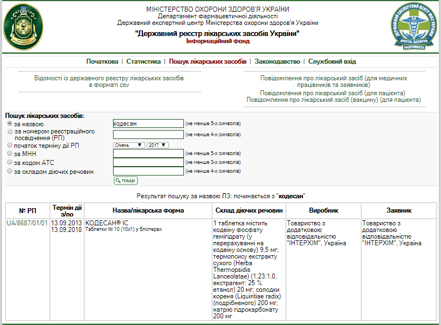Open registration number UA/8687/01/01 link

click(x=27, y=223)
